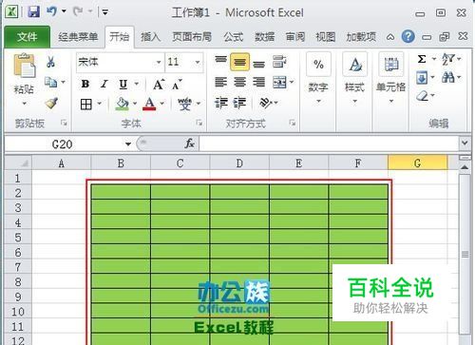Click the Align Text Right icon
The image size is (475, 345).
tap(258, 83)
